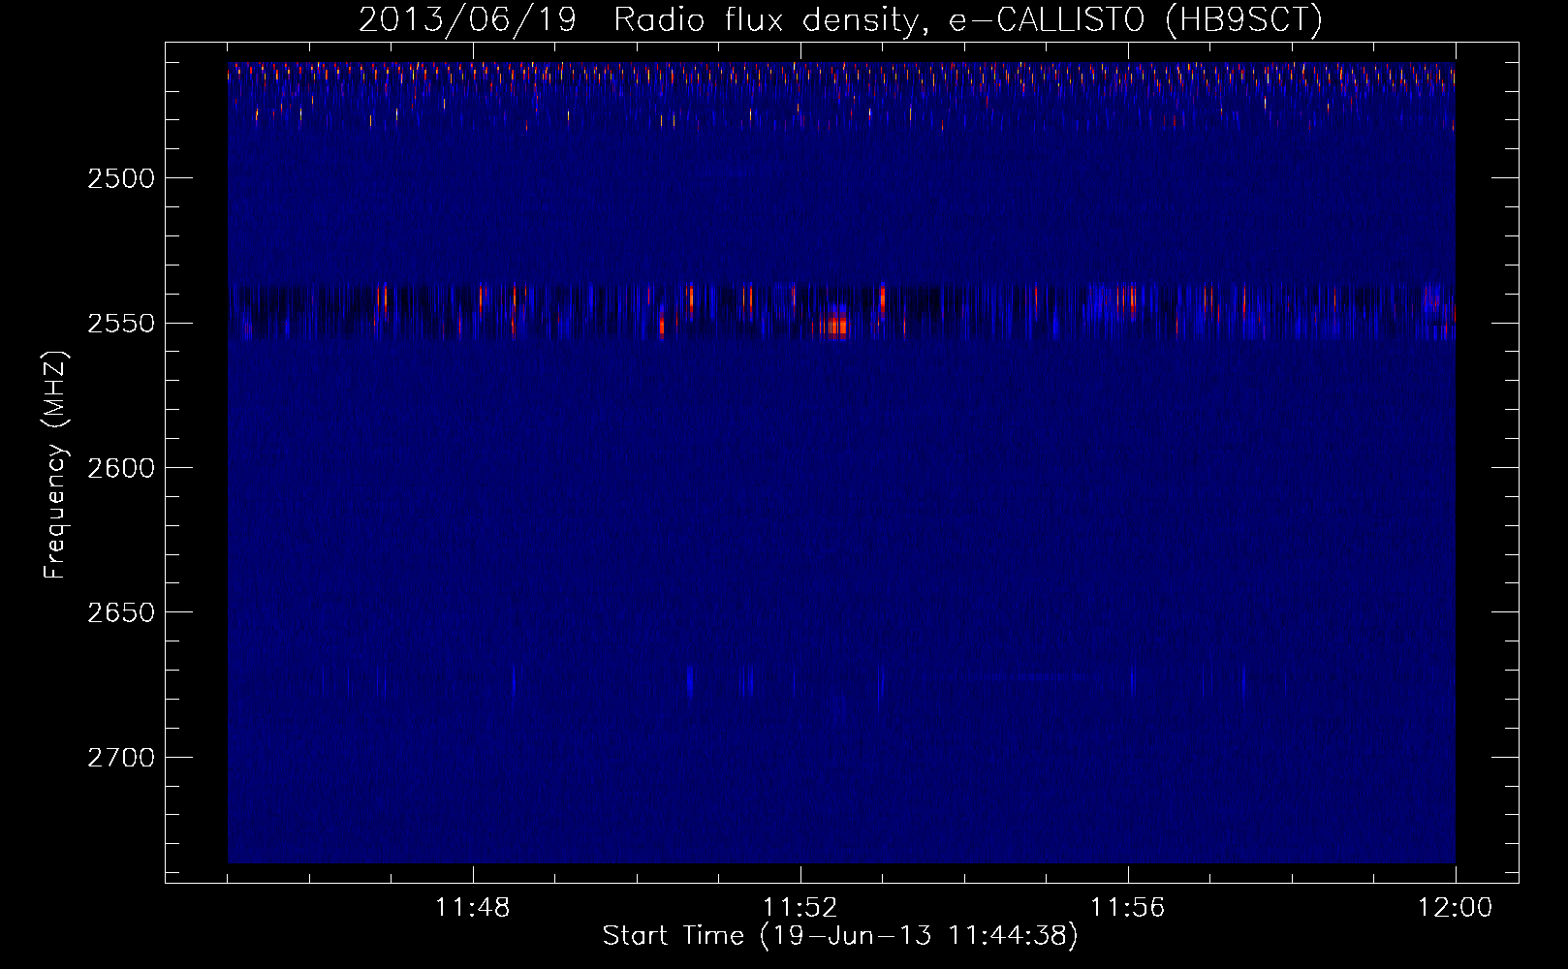Click the 'Frequency (MHZ)' axis label
The image size is (1568, 969).
[55, 465]
